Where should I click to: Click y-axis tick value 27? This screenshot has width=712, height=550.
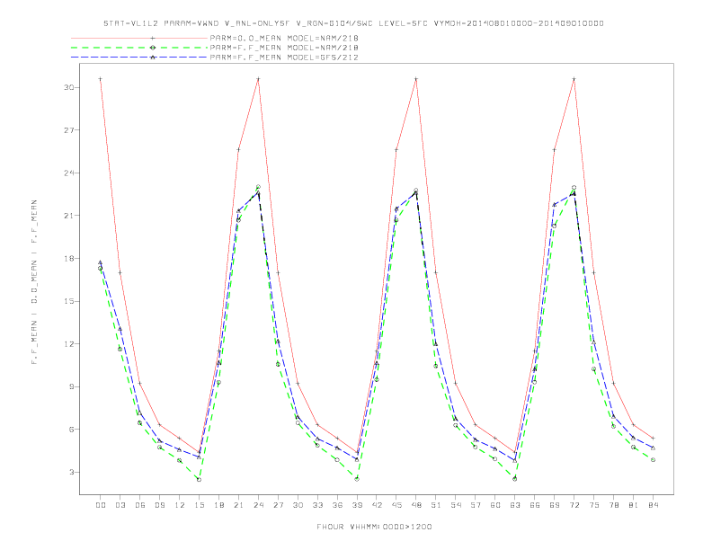click(x=69, y=129)
